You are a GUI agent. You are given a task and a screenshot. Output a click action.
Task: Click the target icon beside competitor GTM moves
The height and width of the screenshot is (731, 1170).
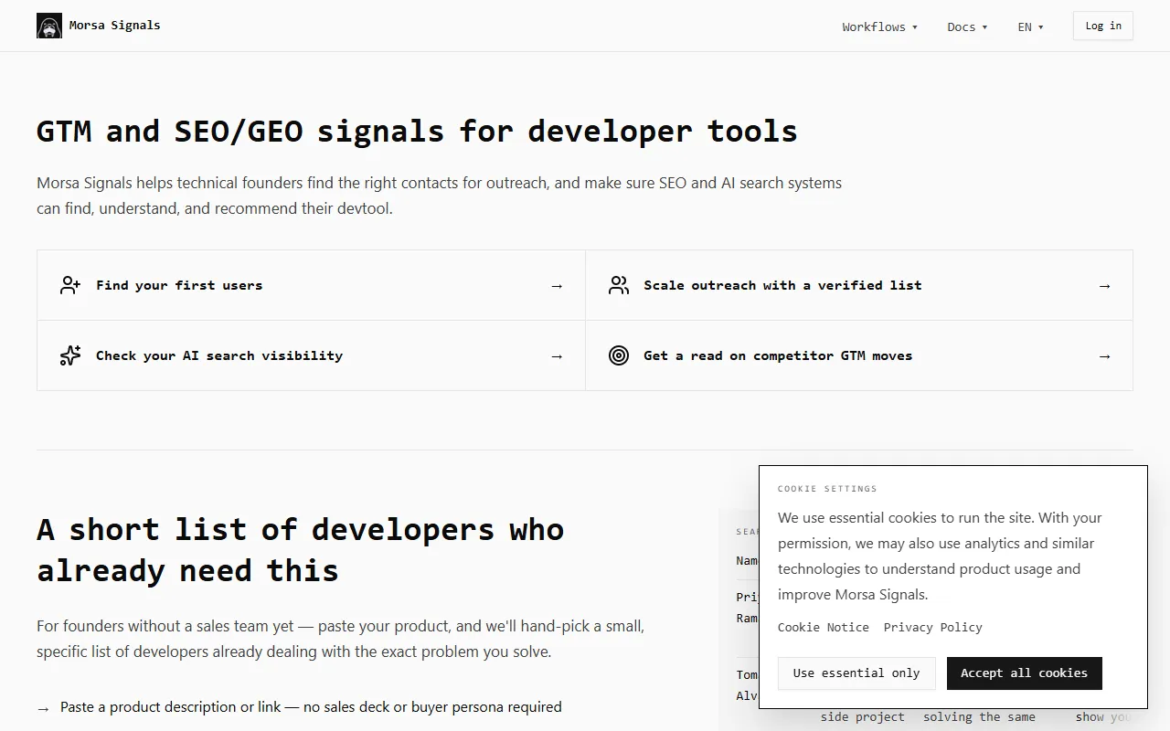(x=619, y=355)
